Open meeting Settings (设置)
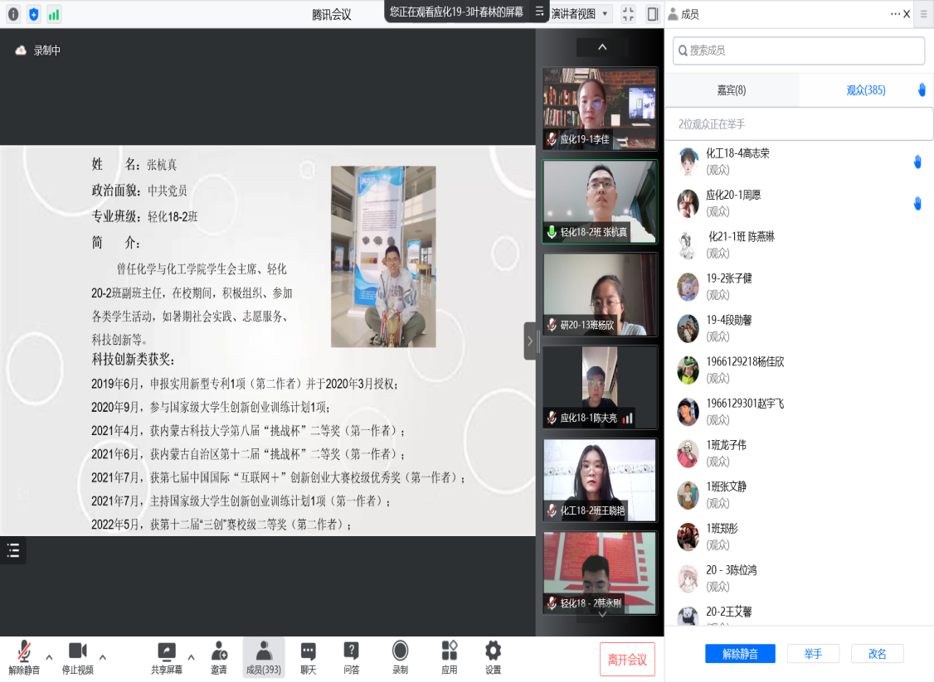934x682 pixels. 493,657
